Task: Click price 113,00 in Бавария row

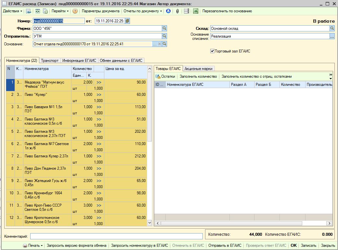Action: 140,107
